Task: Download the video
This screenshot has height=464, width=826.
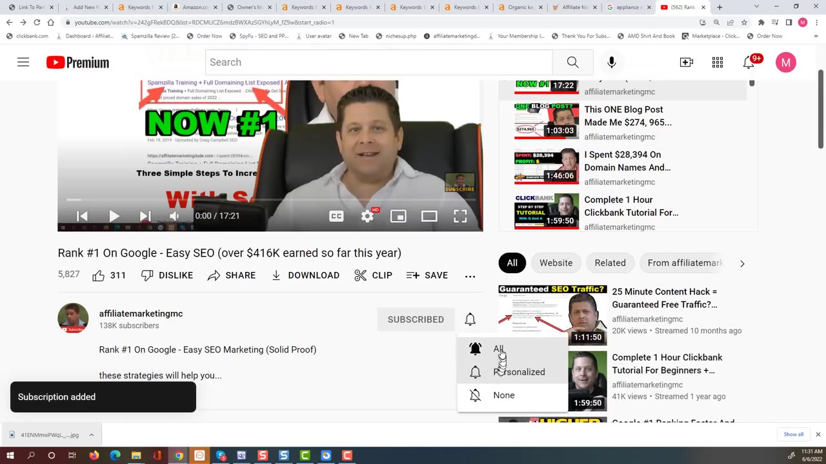Action: click(x=305, y=275)
